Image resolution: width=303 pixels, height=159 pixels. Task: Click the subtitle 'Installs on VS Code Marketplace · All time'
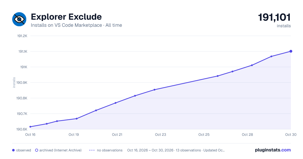76,25
